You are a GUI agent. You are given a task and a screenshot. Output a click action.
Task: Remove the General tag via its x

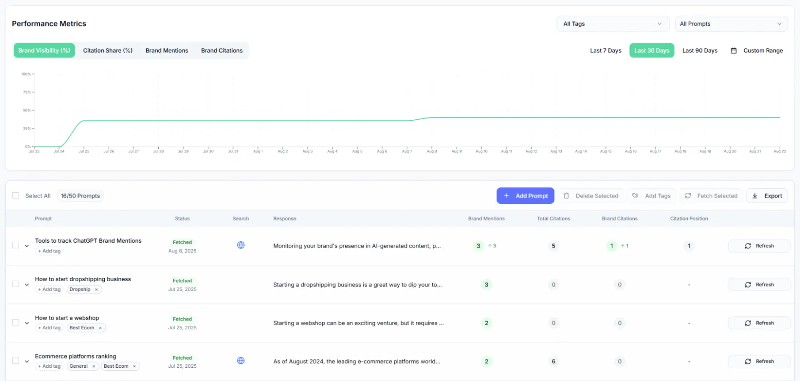[x=94, y=366]
